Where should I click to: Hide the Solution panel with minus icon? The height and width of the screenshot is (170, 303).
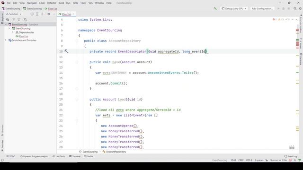coord(53,14)
